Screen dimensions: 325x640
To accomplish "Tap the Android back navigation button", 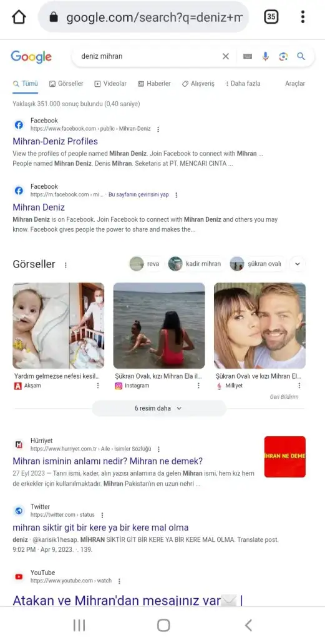I will point(248,625).
